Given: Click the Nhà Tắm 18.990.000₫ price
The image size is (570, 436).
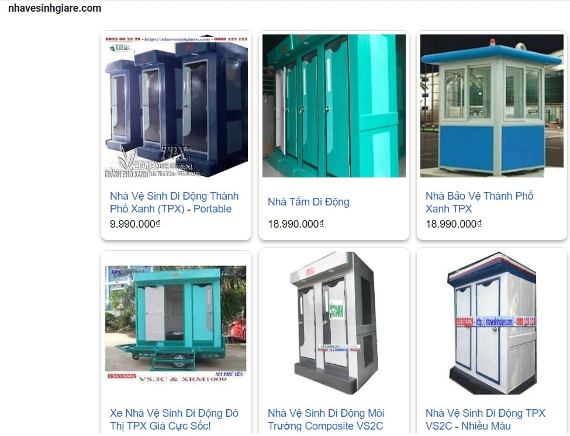Looking at the screenshot, I should [296, 224].
